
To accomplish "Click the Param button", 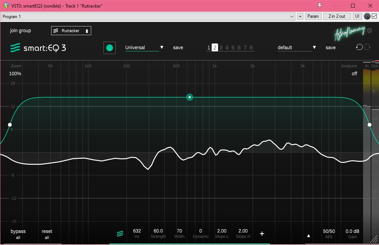I will (x=313, y=16).
